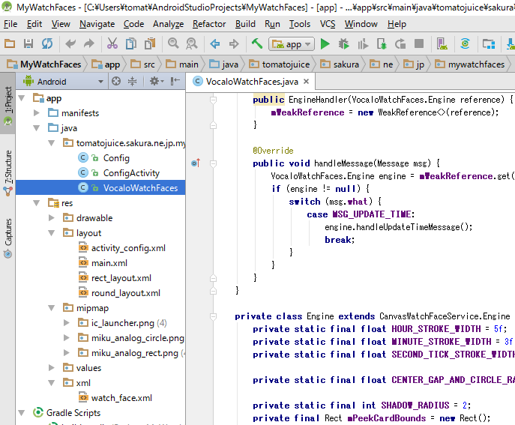Screen dimensions: 515x425
Task: Run the app with green play icon
Action: 325,44
